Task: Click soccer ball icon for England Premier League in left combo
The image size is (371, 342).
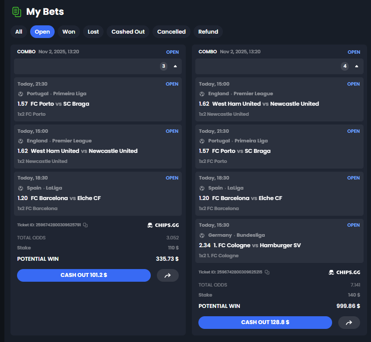Action: click(x=21, y=141)
